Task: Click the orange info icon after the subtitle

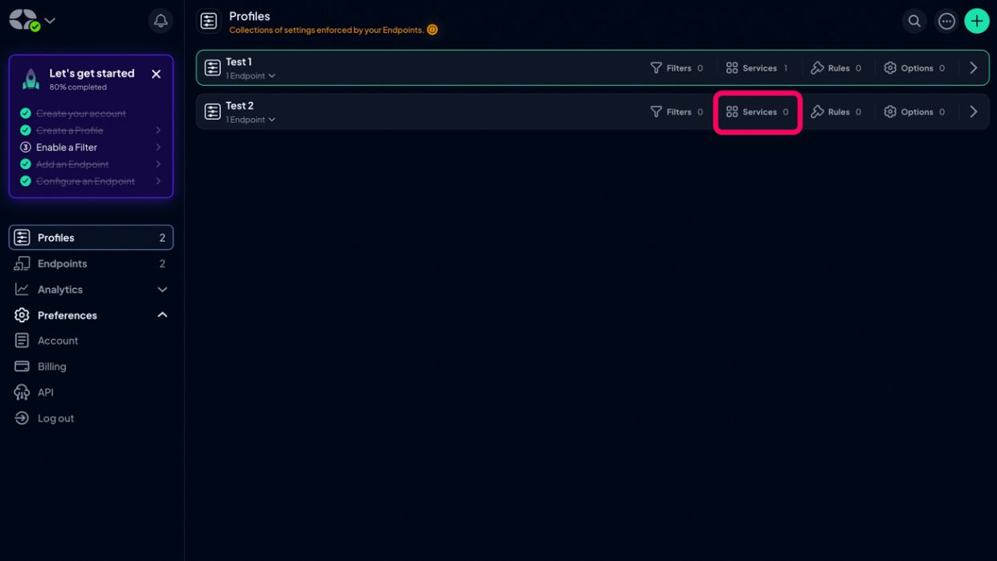Action: click(432, 30)
